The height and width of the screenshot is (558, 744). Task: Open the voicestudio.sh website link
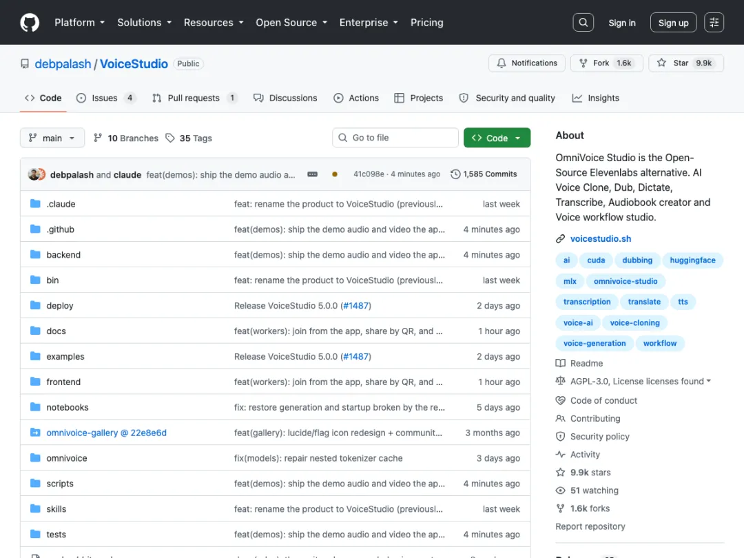pos(600,238)
